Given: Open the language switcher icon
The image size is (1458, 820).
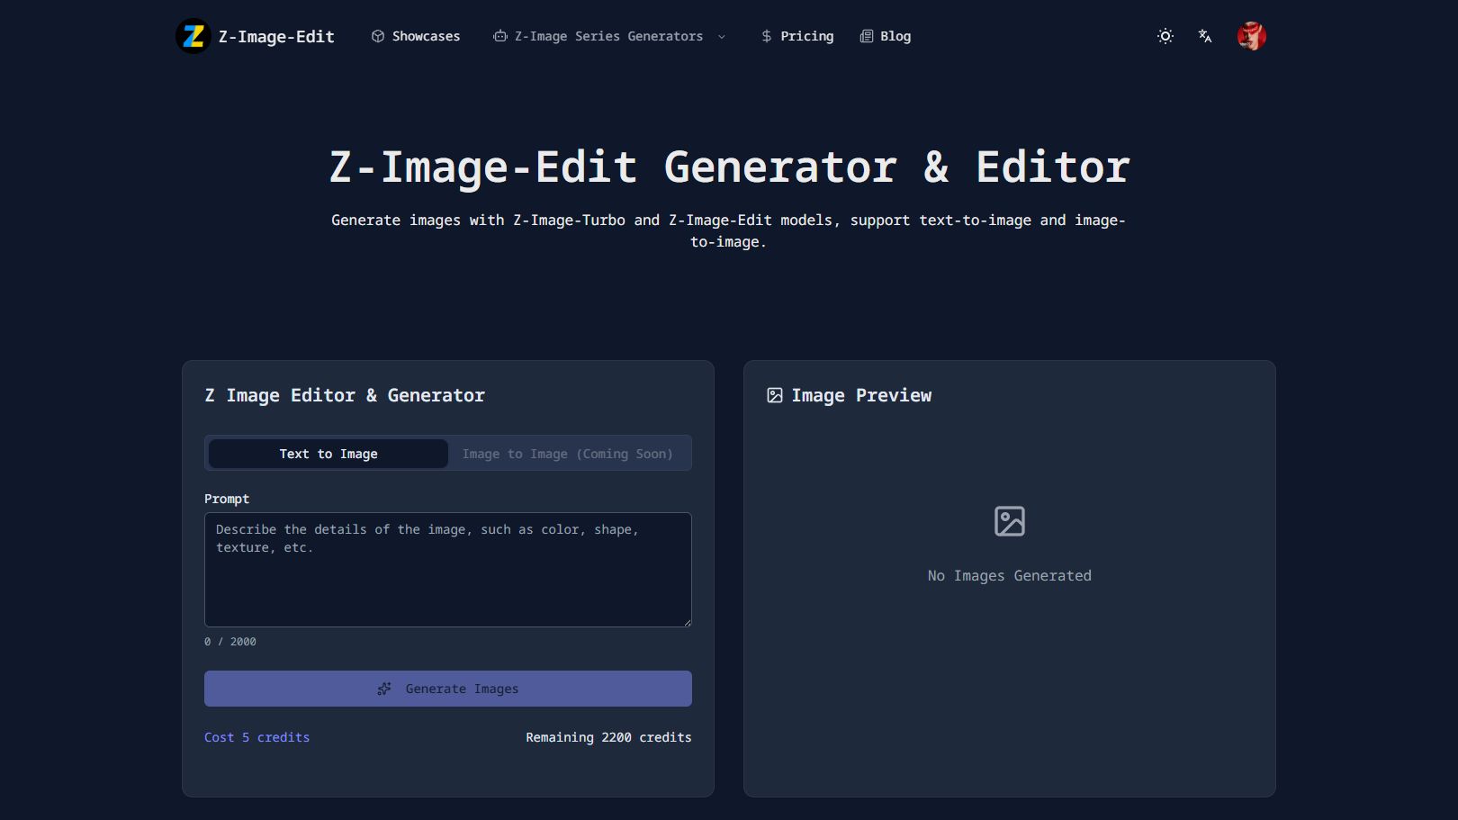Looking at the screenshot, I should click(x=1204, y=36).
